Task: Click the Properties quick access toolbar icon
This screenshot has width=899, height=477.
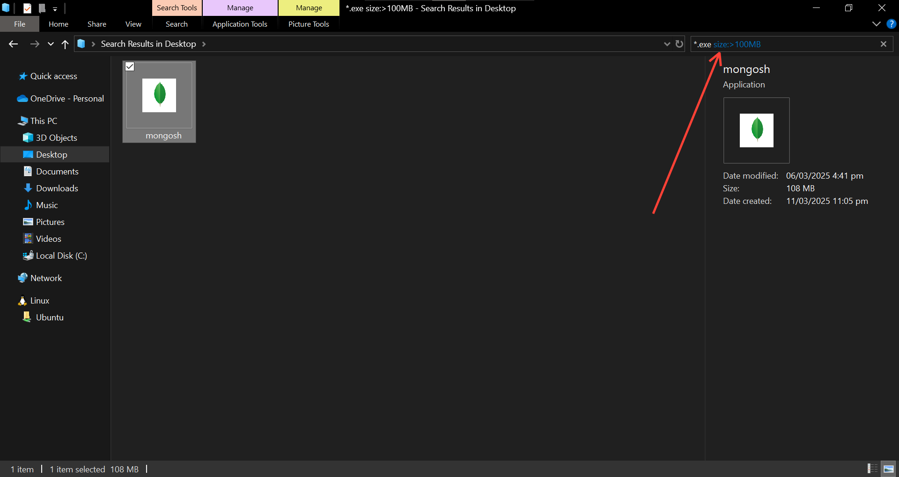Action: click(x=27, y=8)
